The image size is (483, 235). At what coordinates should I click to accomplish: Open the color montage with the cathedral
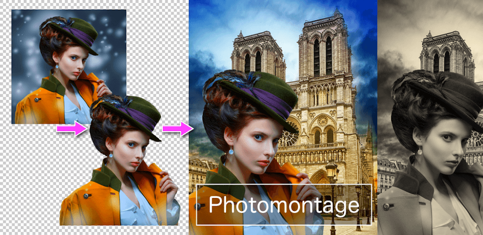click(283, 117)
